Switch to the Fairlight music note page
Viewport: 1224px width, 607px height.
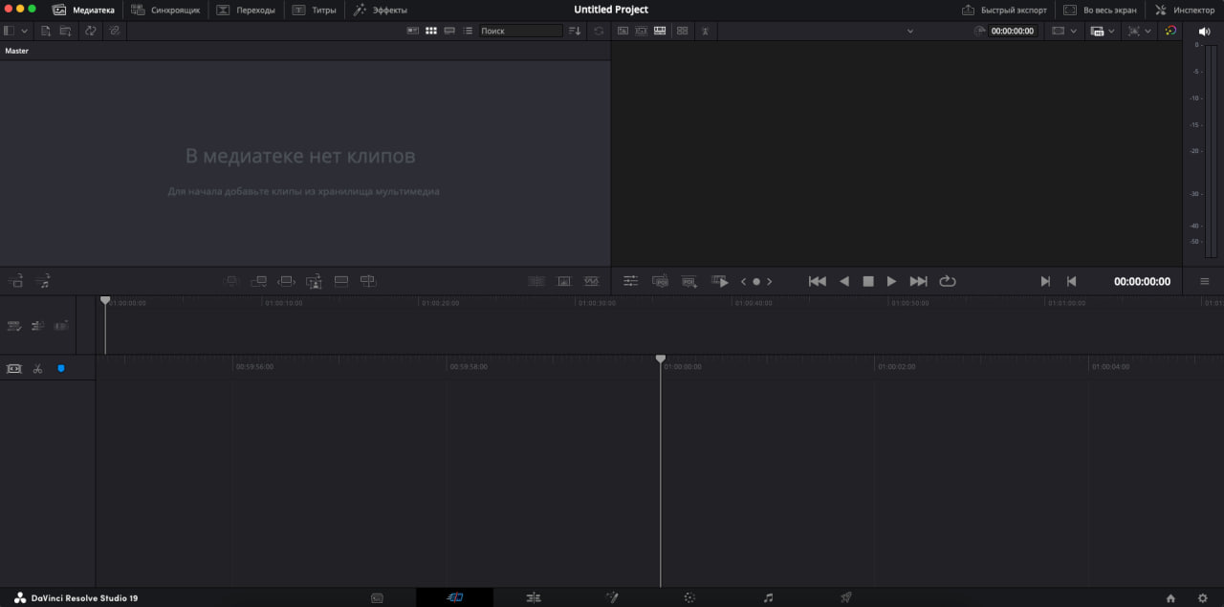pos(768,597)
